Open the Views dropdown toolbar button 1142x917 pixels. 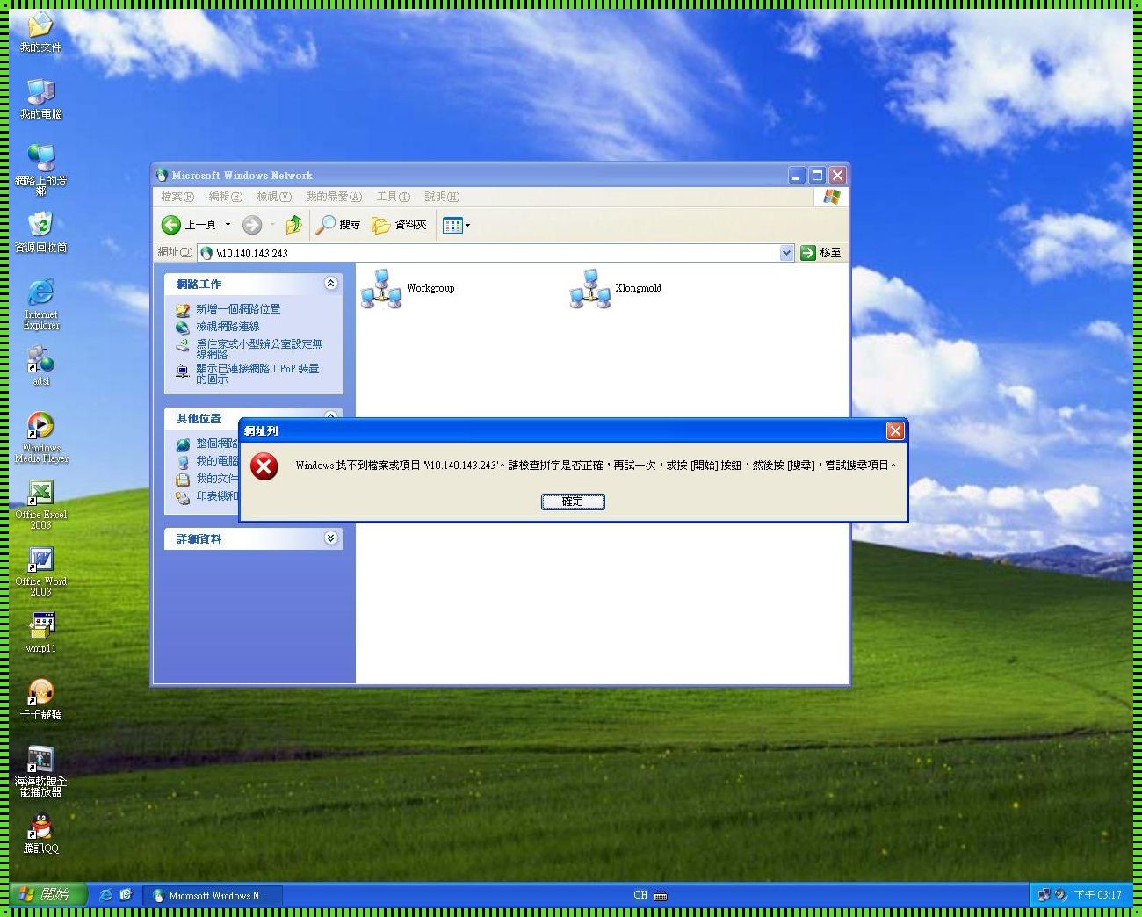click(x=456, y=225)
